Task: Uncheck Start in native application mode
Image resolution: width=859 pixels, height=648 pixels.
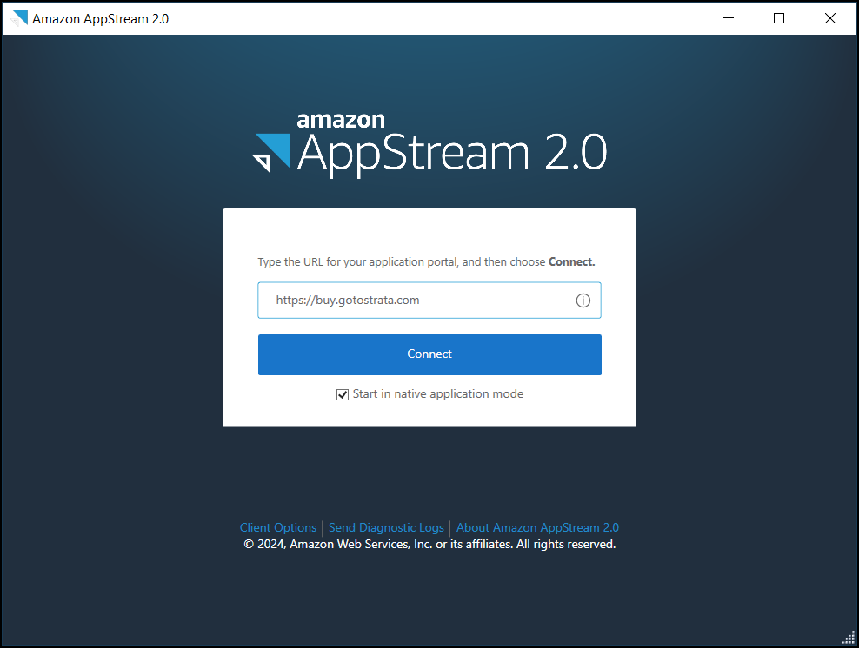Action: click(x=343, y=394)
